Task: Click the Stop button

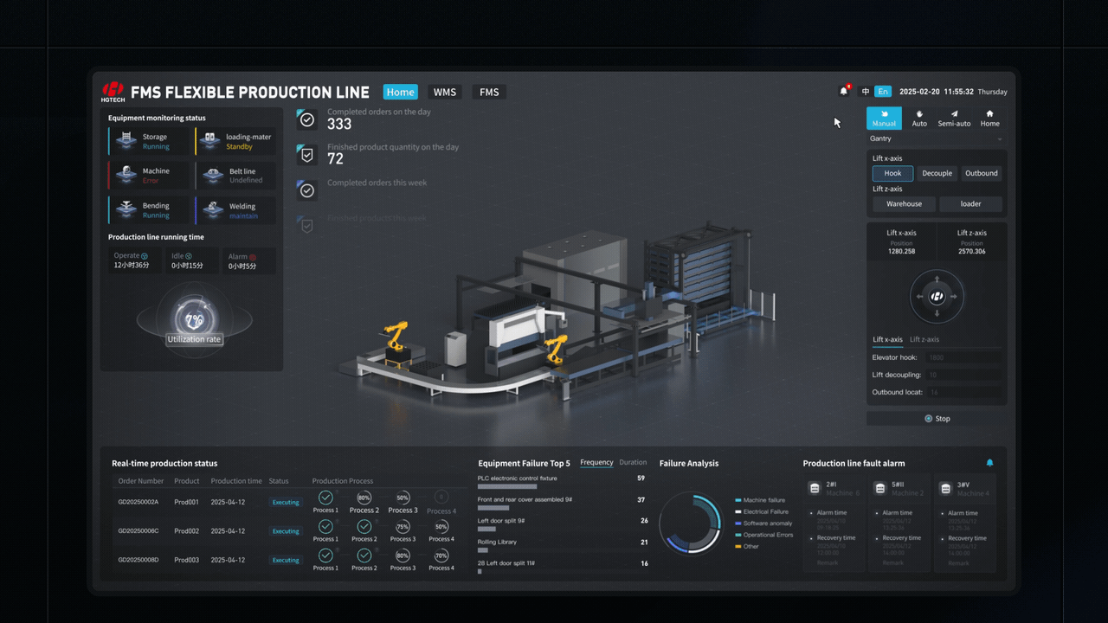Action: click(937, 418)
